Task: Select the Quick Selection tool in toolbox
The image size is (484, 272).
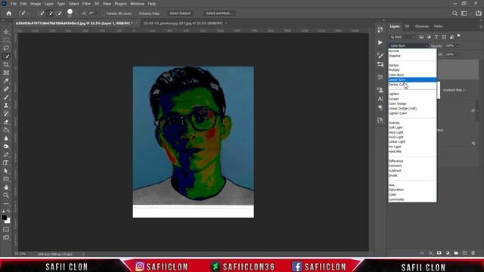Action: tap(6, 57)
